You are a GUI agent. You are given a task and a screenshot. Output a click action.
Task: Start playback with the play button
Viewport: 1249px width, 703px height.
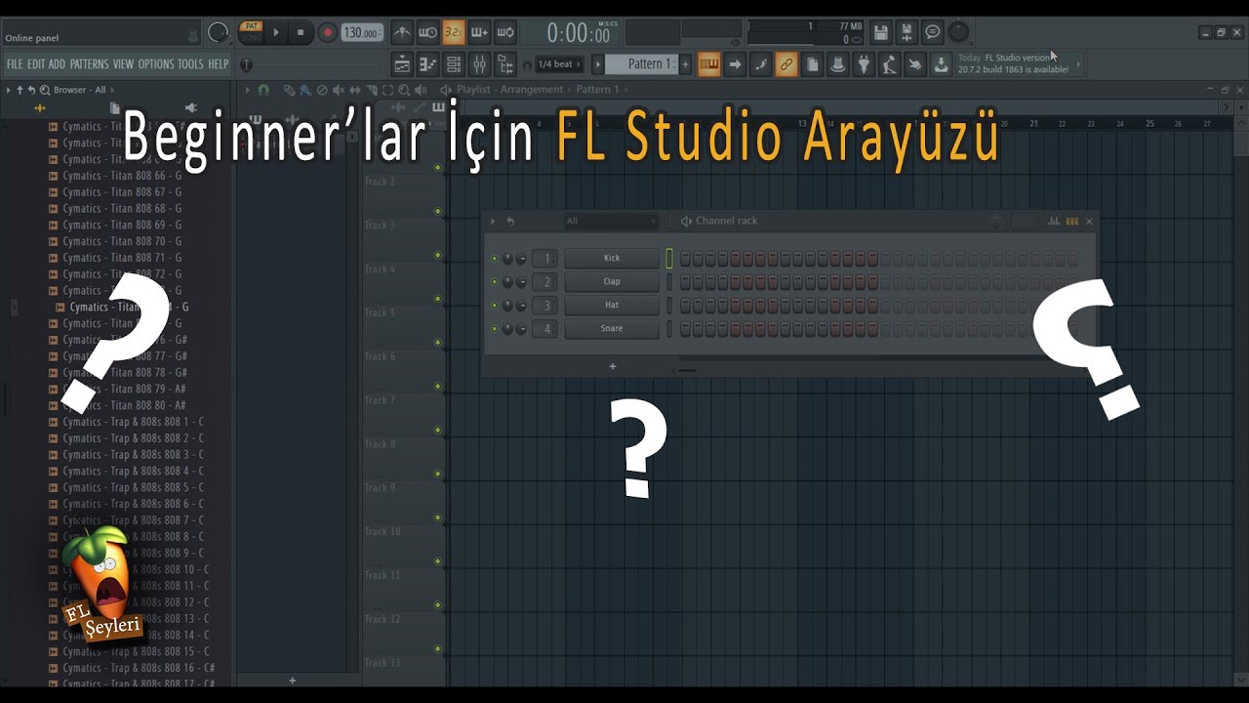[x=276, y=32]
